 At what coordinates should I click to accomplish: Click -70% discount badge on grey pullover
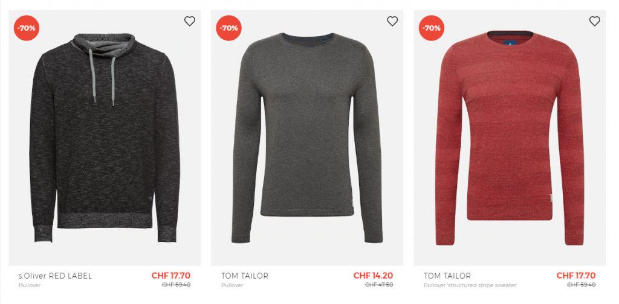click(228, 28)
